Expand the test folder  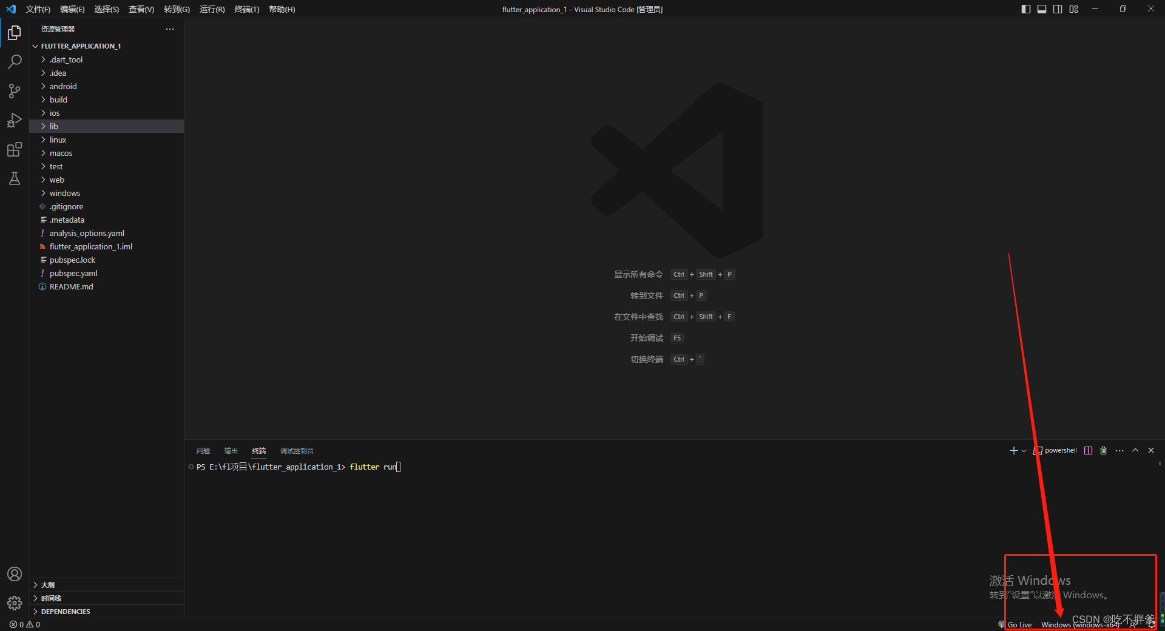(x=106, y=166)
